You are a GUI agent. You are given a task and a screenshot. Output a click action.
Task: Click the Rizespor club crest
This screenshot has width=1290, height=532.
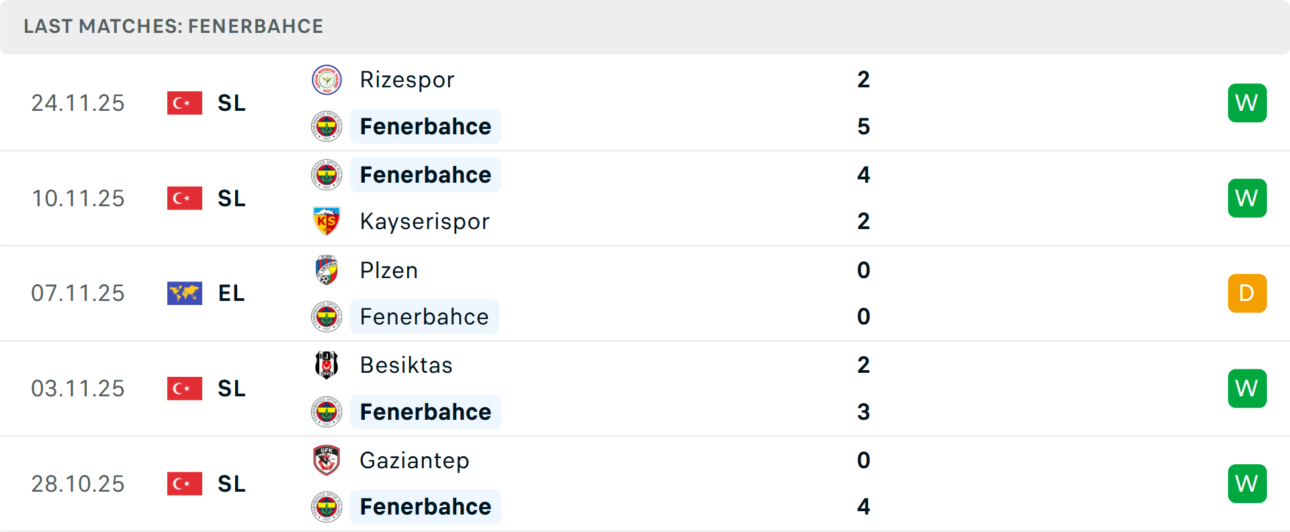click(327, 79)
